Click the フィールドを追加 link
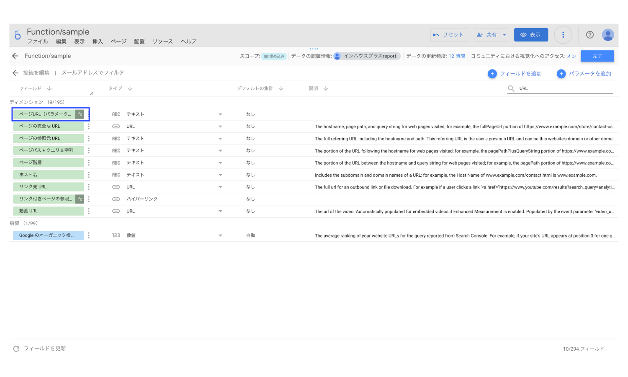 click(520, 73)
